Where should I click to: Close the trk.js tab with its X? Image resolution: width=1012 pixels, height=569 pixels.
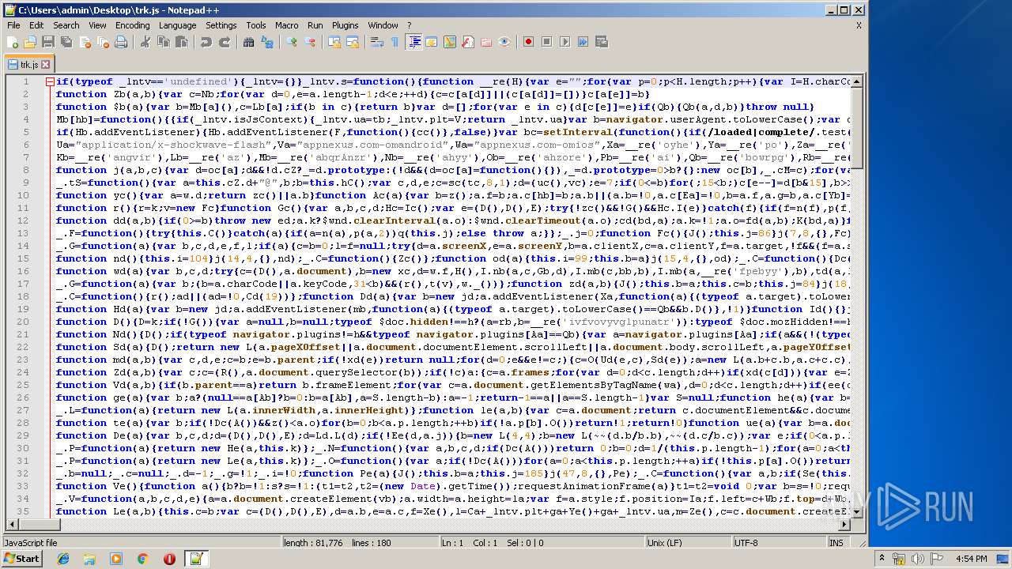tap(46, 65)
